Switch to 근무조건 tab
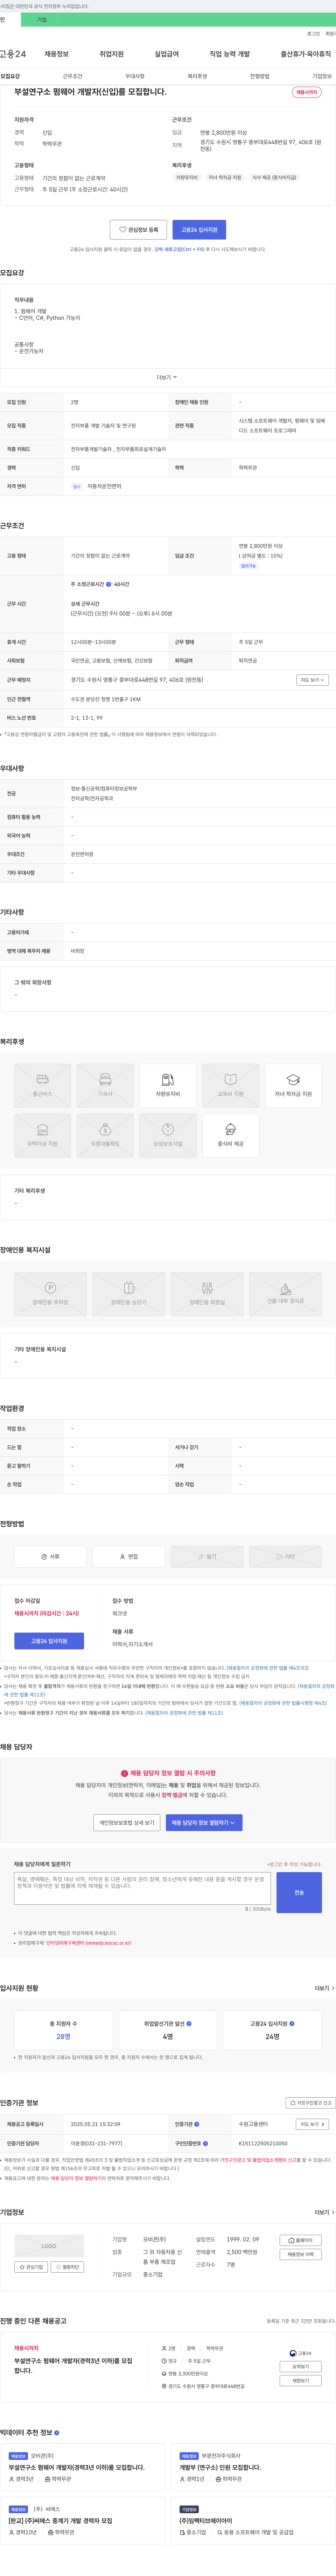 click(73, 76)
